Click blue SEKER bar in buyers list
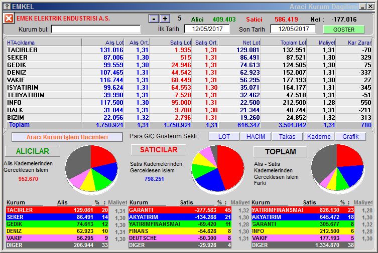Image resolution: width=378 pixels, height=253 pixels. 57,217
